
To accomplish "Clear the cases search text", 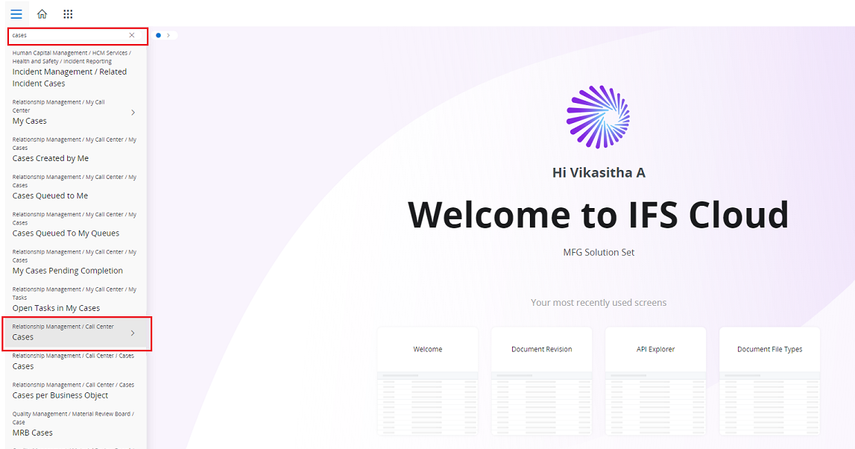I will (132, 35).
